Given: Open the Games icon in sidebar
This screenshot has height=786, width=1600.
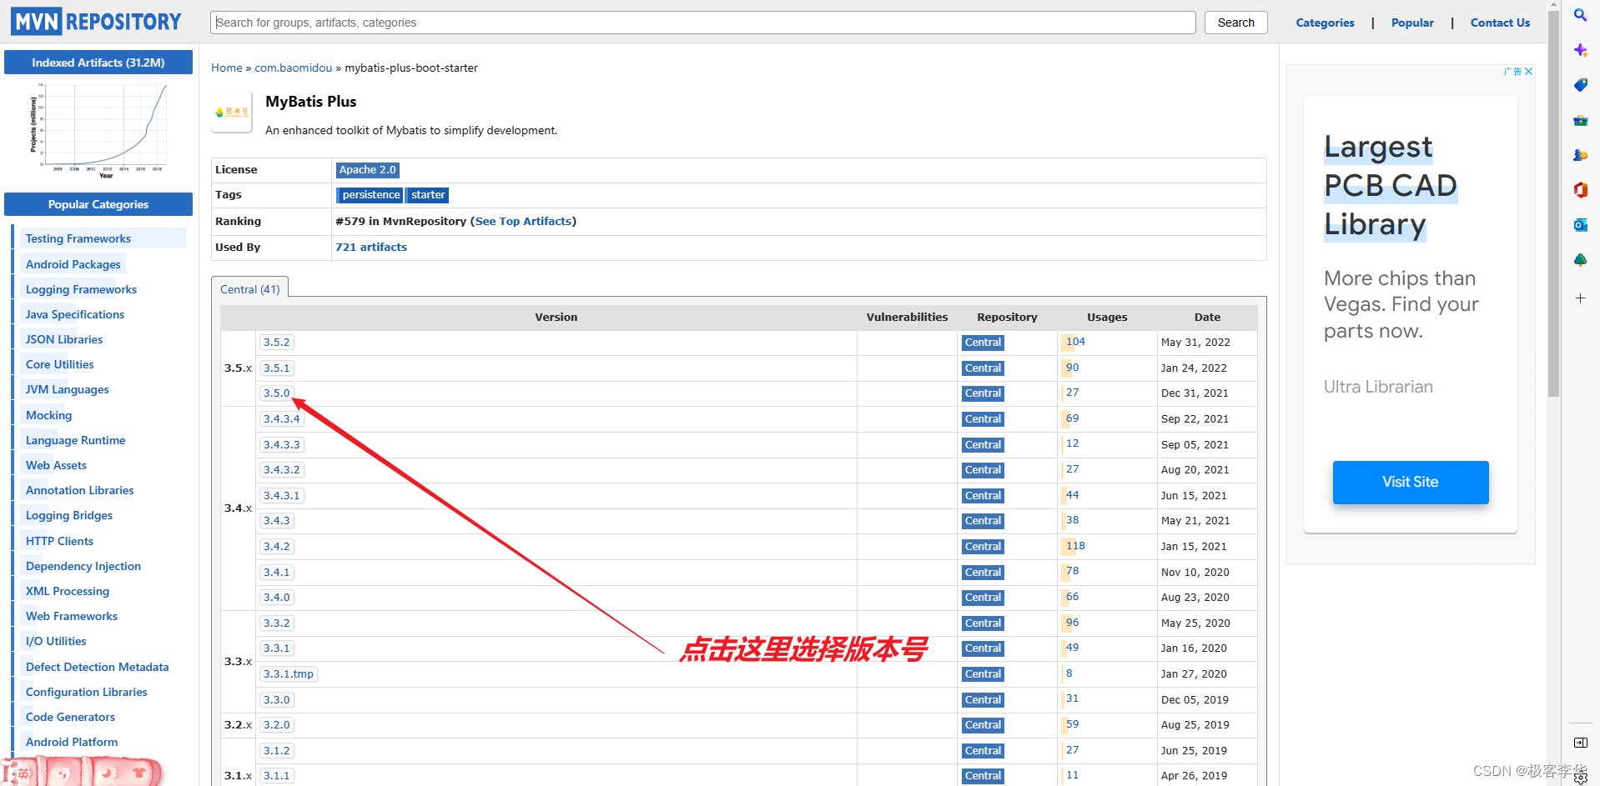Looking at the screenshot, I should tap(1580, 155).
